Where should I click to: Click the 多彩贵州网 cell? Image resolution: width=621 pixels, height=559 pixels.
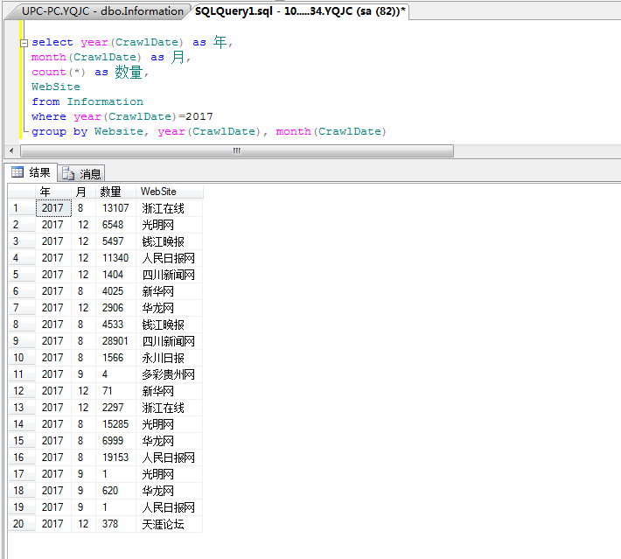tap(169, 374)
